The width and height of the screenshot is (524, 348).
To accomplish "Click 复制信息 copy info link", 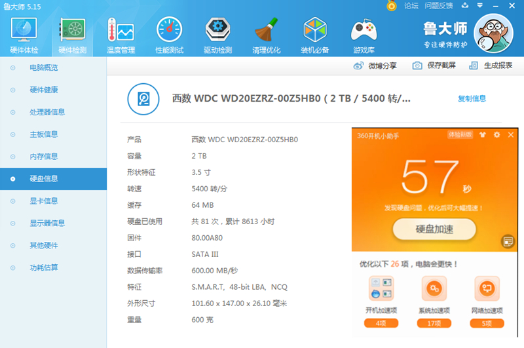I will [x=472, y=98].
